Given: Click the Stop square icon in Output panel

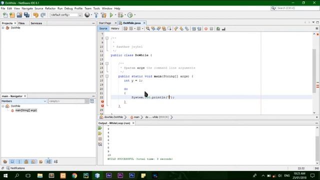Looking at the screenshot, I should [100, 139].
